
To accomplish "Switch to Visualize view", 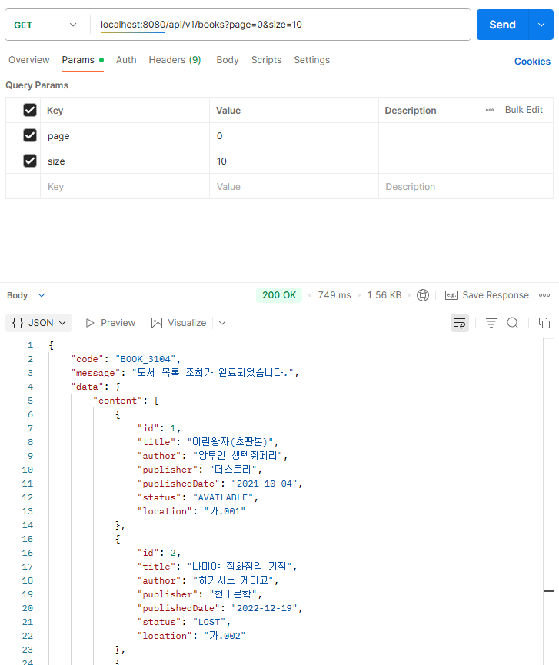I will pos(178,323).
